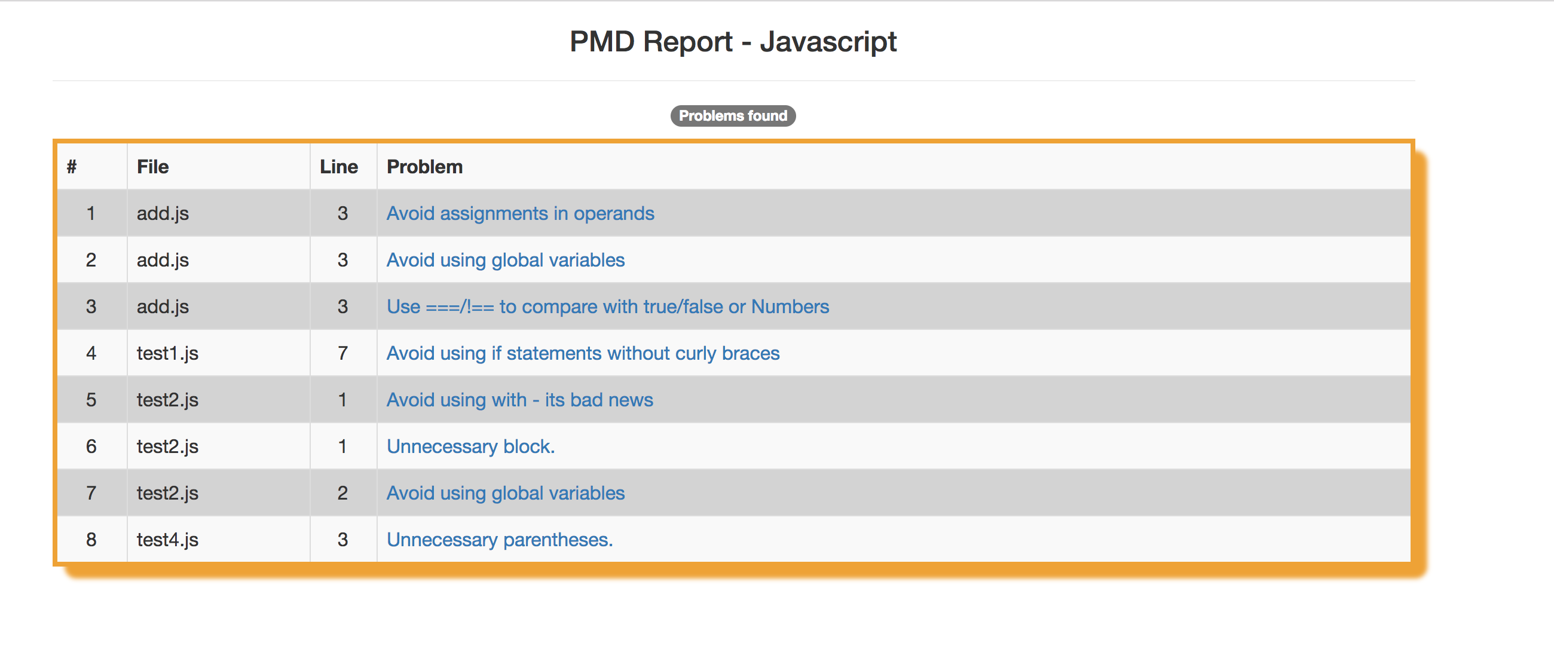Open 'Avoid using global variables' in row 7
This screenshot has height=655, width=1554.
click(505, 493)
